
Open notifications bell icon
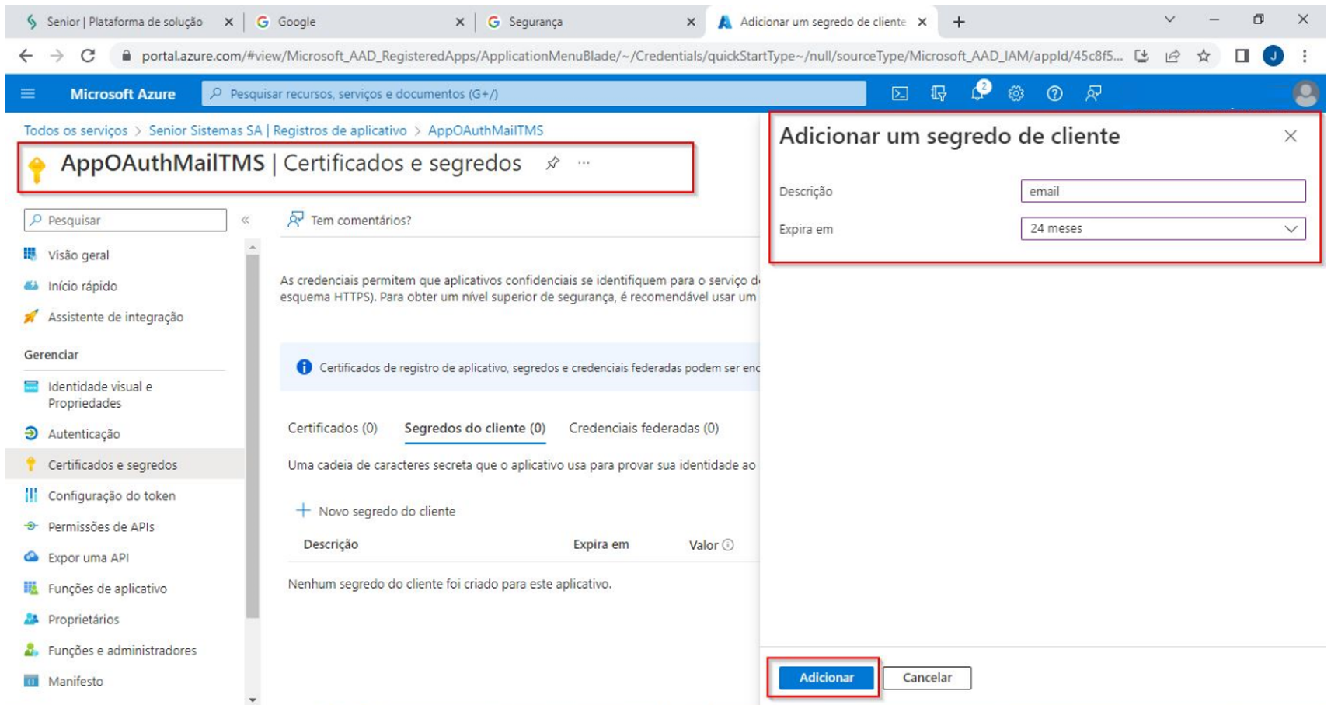[978, 93]
